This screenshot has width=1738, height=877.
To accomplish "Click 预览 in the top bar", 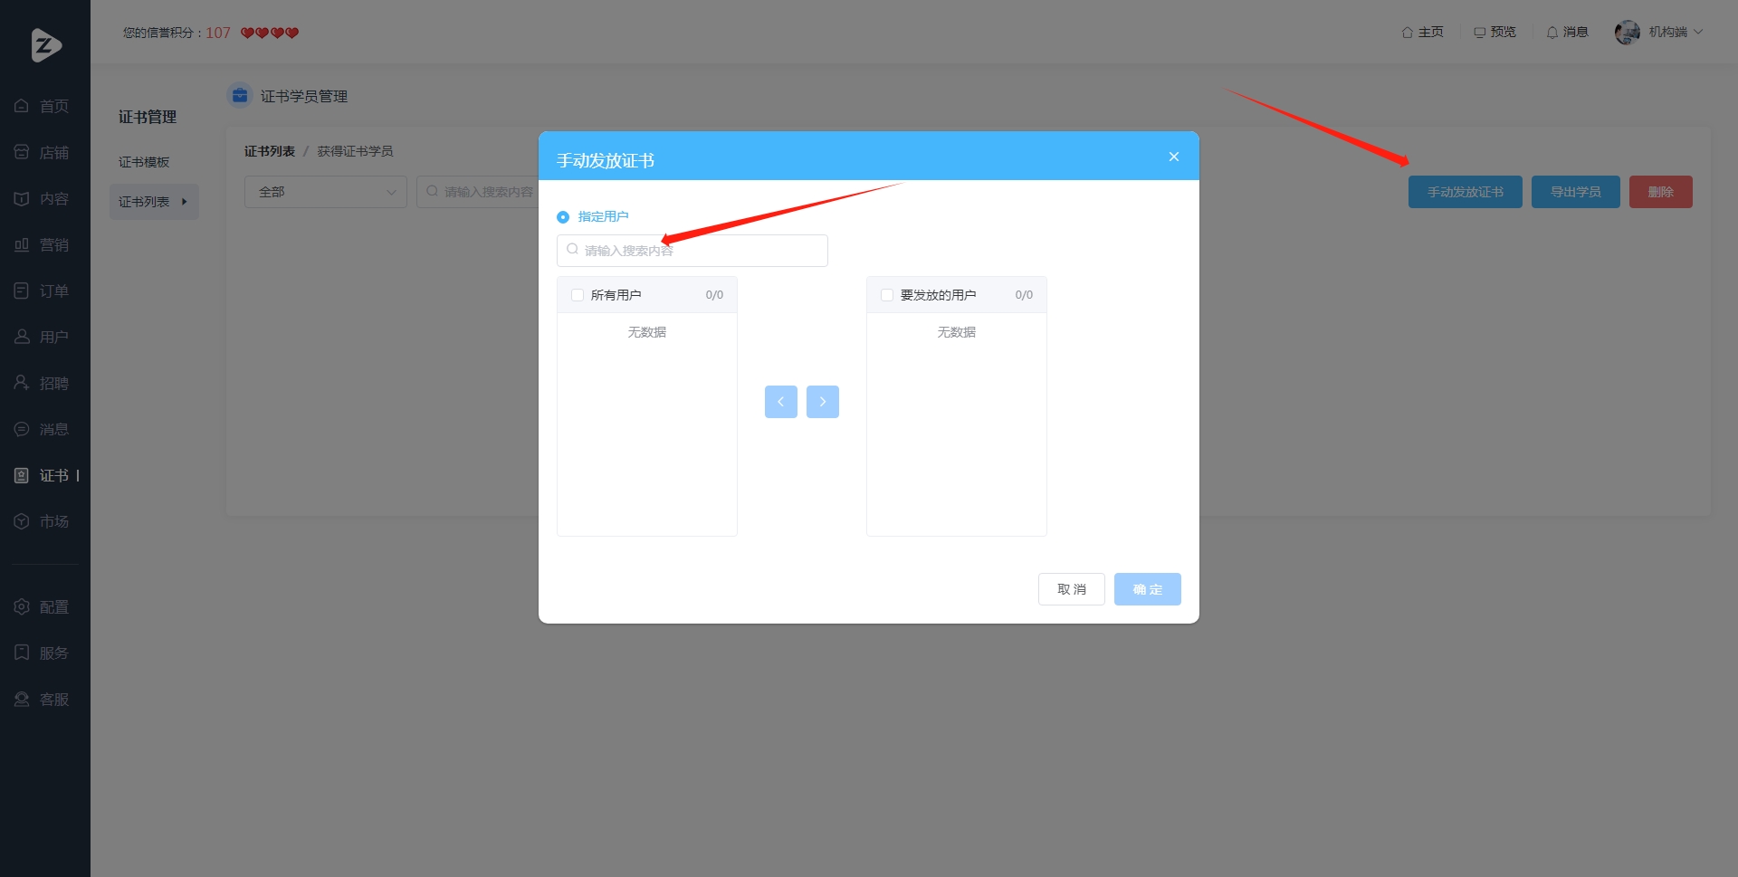I will click(x=1494, y=33).
